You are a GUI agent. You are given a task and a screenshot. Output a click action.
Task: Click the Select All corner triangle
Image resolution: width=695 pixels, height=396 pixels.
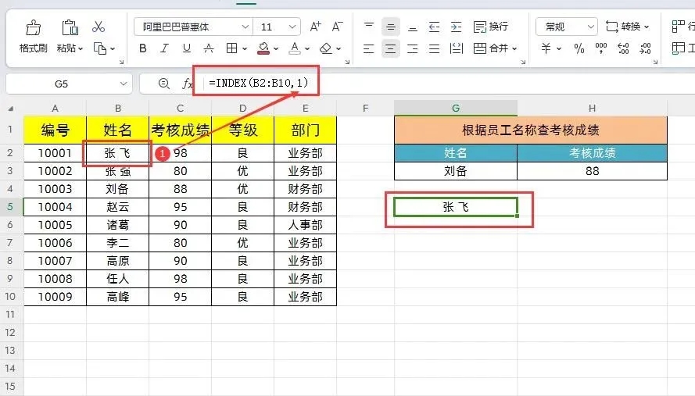11,109
